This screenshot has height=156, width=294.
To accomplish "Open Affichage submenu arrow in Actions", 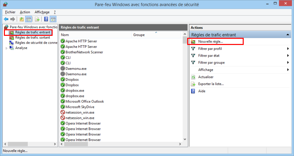I will (x=288, y=70).
